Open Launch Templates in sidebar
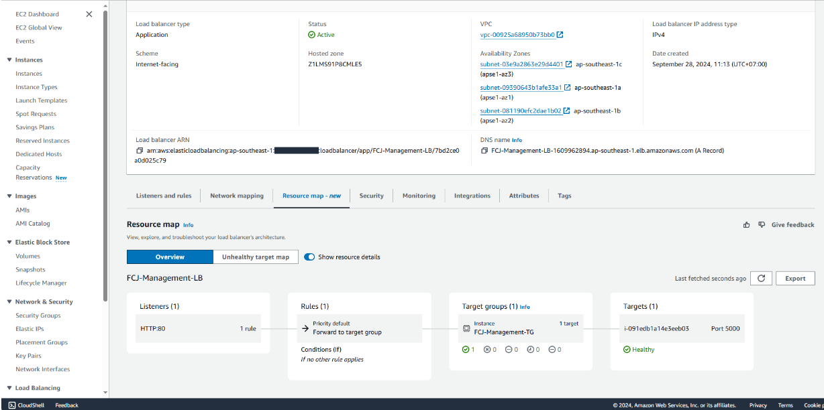 click(x=42, y=100)
